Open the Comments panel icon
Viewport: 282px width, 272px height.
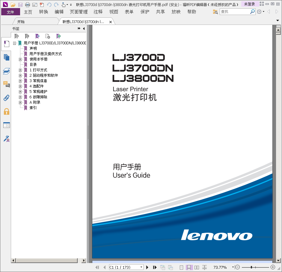[x=7, y=84]
